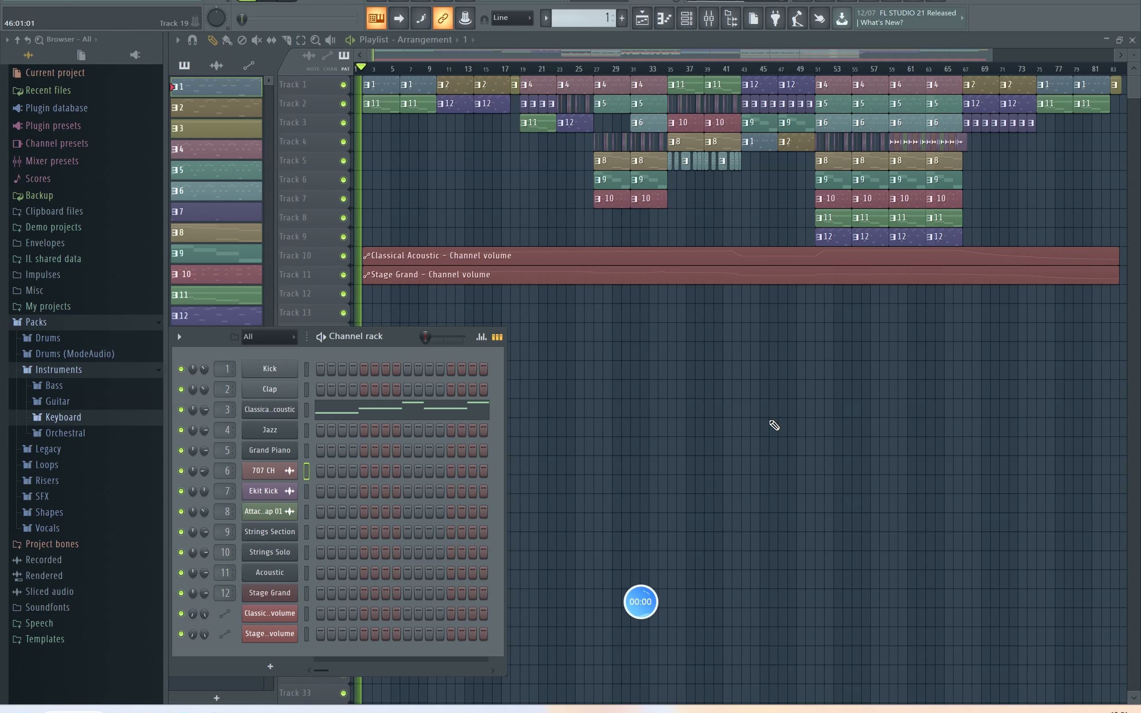The height and width of the screenshot is (713, 1141).
Task: Click the plus beside pattern selector
Action: (x=622, y=19)
